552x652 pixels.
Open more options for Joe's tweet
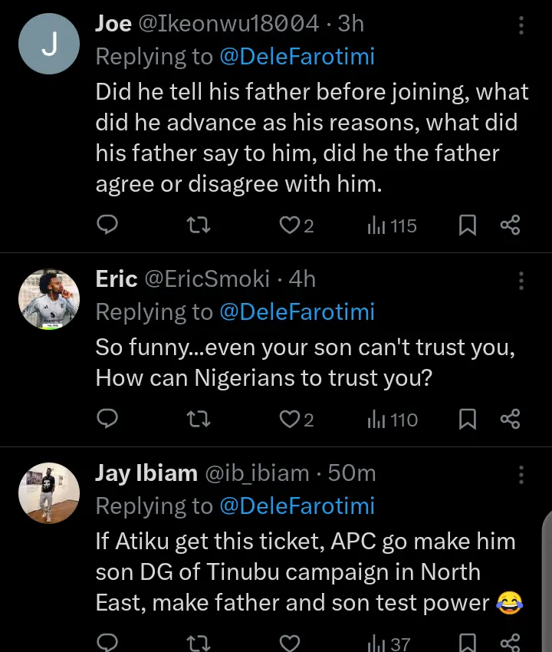click(521, 25)
